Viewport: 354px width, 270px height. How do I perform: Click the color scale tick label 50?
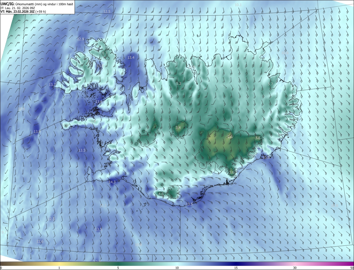coord(352,268)
